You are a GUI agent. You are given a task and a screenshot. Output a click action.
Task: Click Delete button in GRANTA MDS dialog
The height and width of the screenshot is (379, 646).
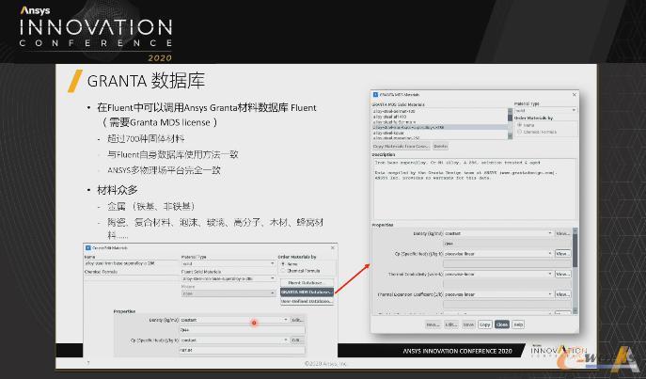[x=440, y=147]
